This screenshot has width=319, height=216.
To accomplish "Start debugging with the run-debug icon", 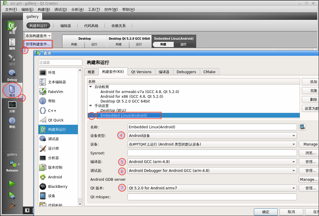I will click(x=12, y=195).
